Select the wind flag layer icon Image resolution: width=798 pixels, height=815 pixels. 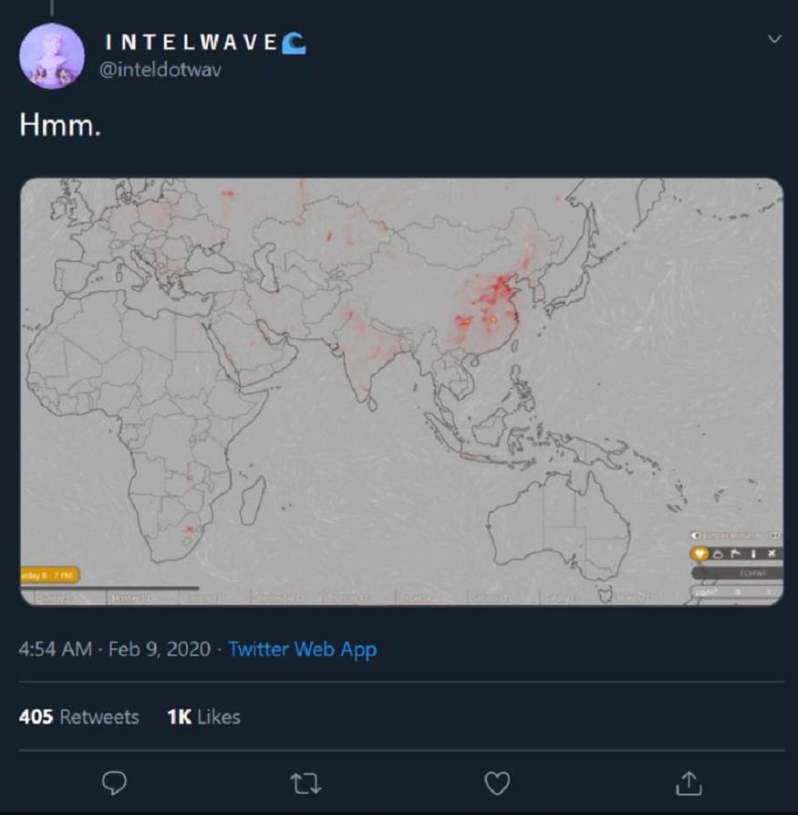point(736,554)
